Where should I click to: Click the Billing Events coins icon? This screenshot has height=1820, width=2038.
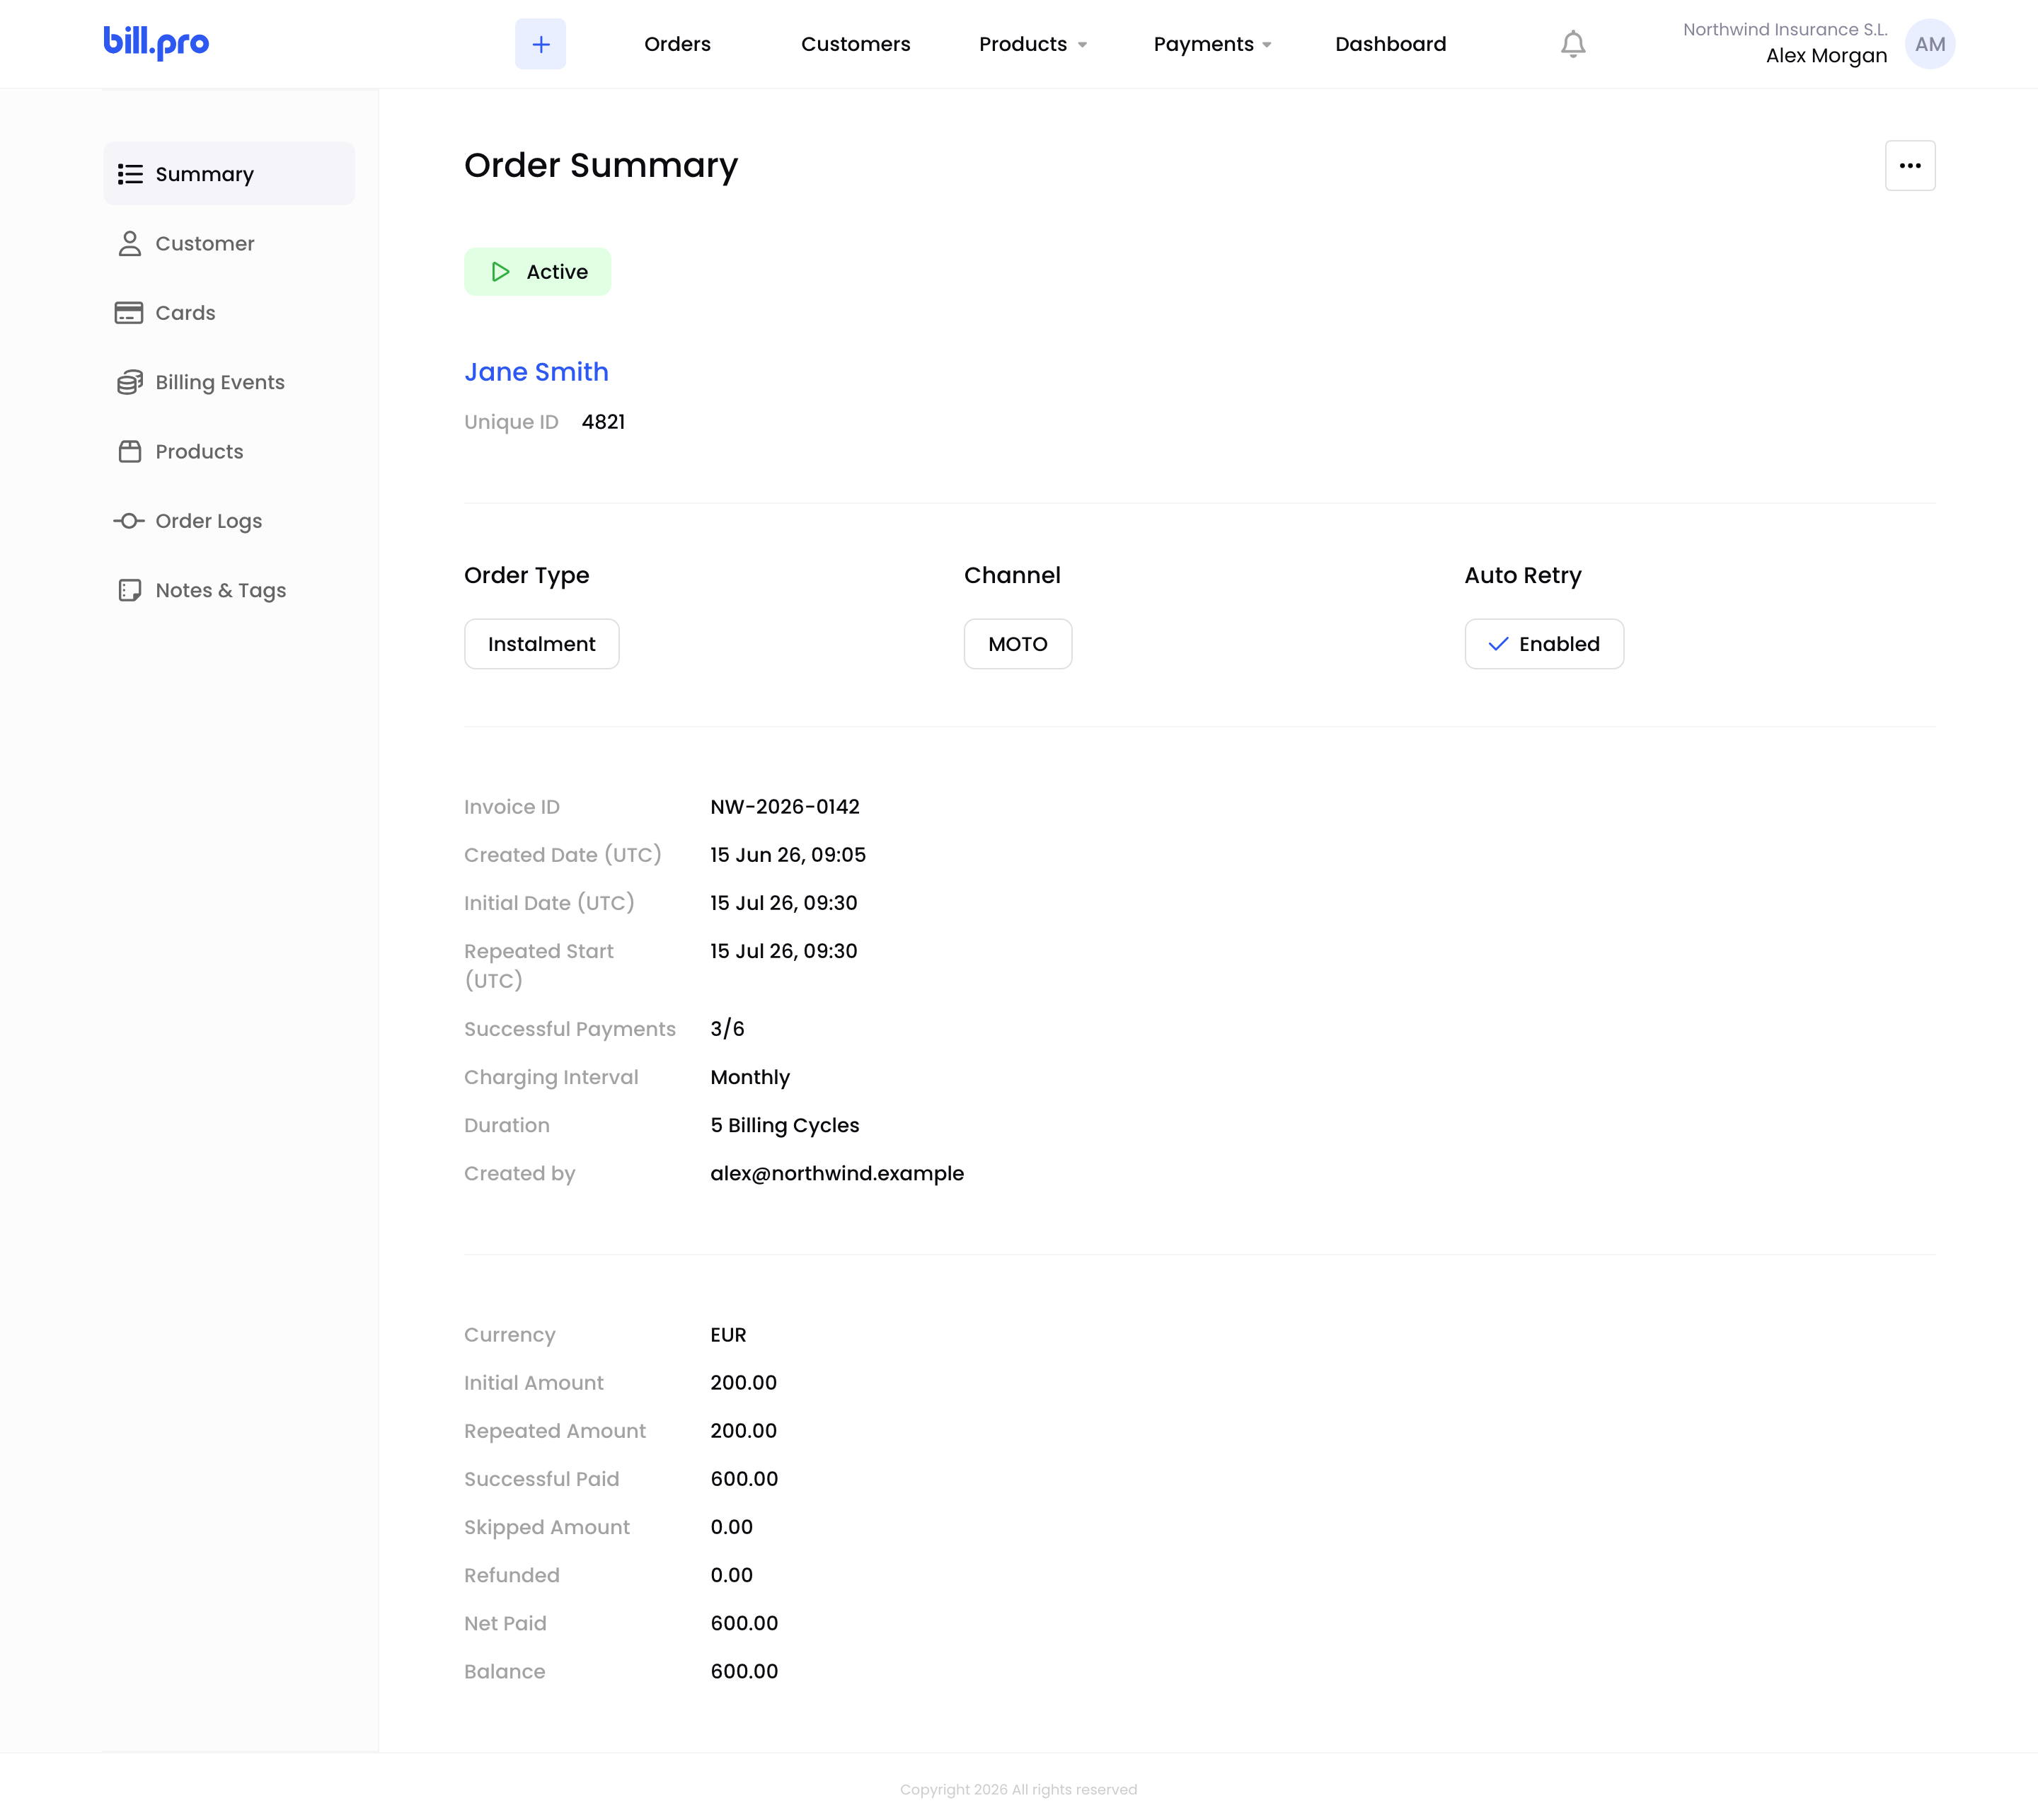(130, 382)
